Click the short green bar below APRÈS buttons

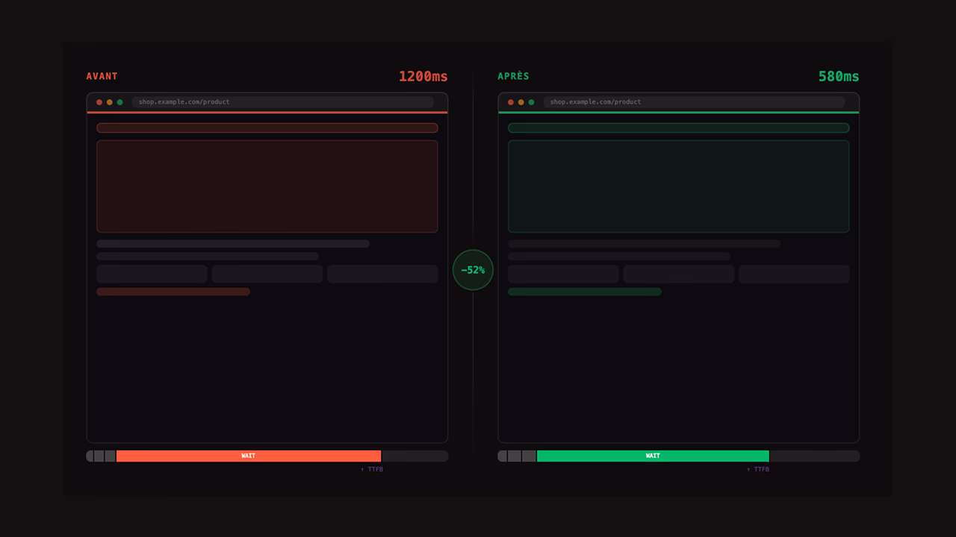[x=585, y=292]
